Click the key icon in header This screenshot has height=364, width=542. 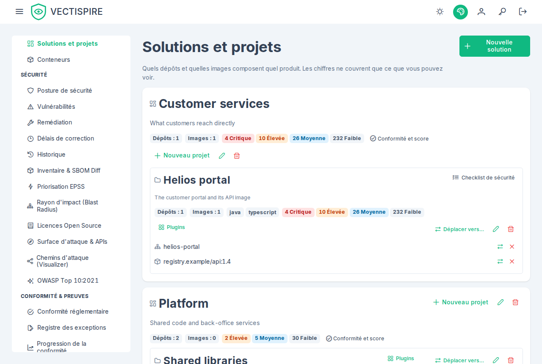click(502, 11)
